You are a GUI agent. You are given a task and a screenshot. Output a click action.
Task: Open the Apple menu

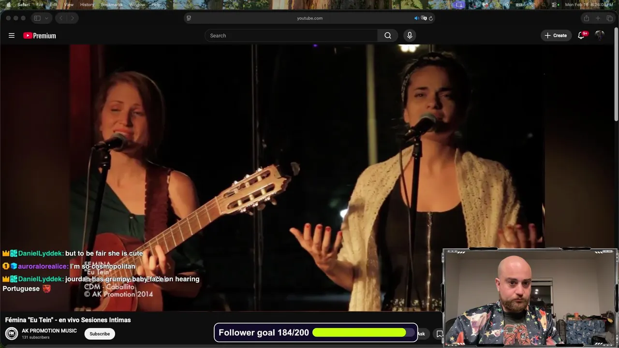(x=8, y=4)
